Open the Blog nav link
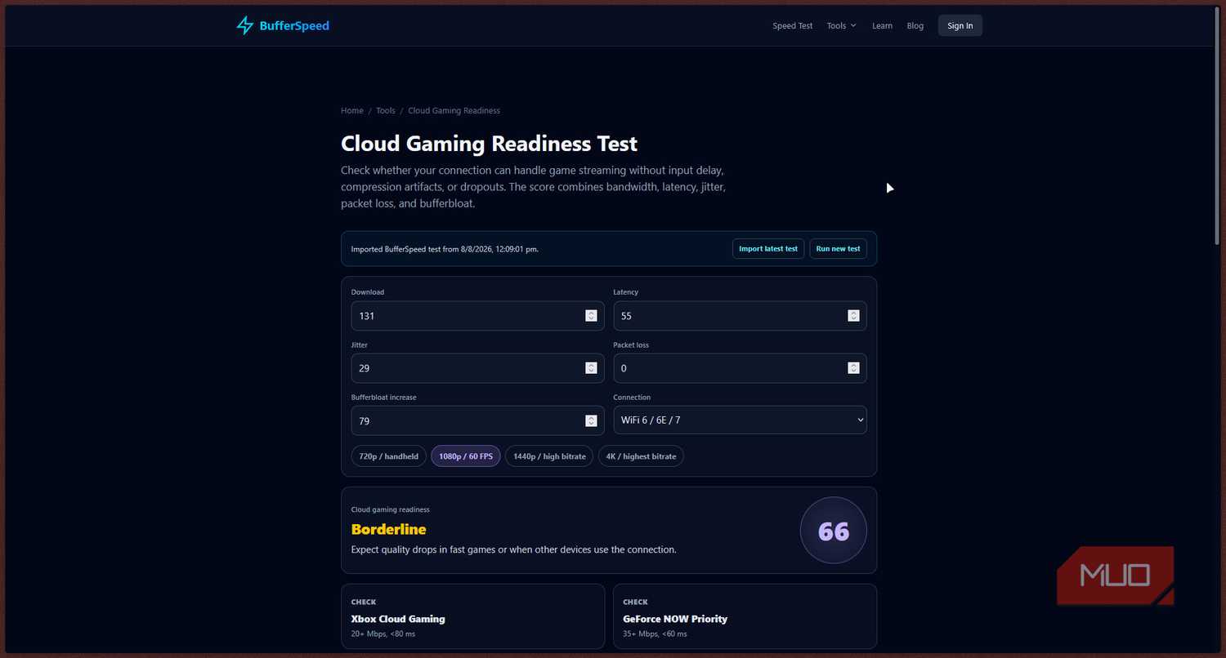Viewport: 1226px width, 658px height. (915, 26)
